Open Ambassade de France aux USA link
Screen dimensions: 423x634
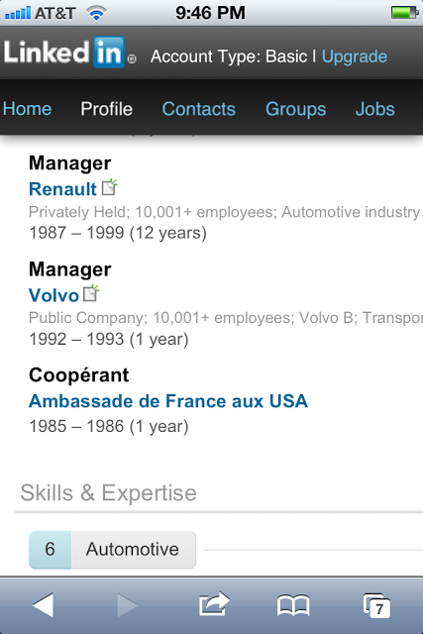click(x=168, y=401)
